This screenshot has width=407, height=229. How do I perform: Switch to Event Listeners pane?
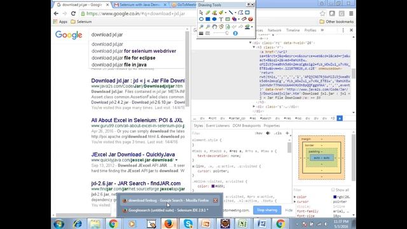coord(217,126)
